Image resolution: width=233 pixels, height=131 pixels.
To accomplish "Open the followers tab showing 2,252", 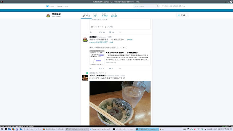I will [x=104, y=15].
